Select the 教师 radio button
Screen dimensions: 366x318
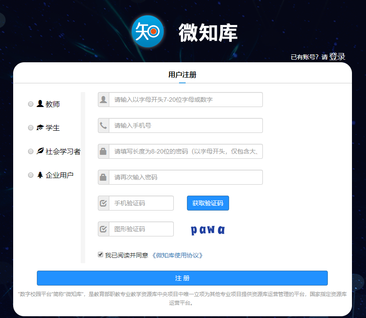[31, 104]
